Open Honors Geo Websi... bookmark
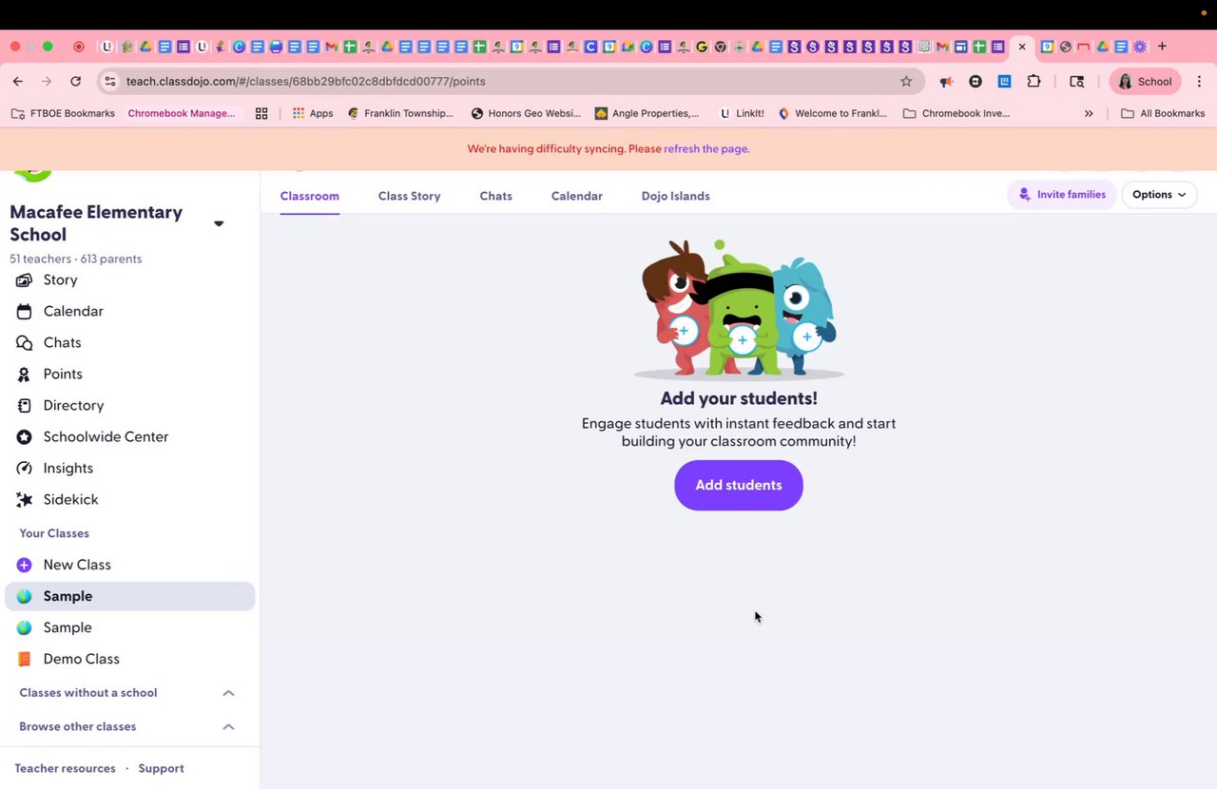Viewport: 1217px width, 789px height. pos(526,113)
